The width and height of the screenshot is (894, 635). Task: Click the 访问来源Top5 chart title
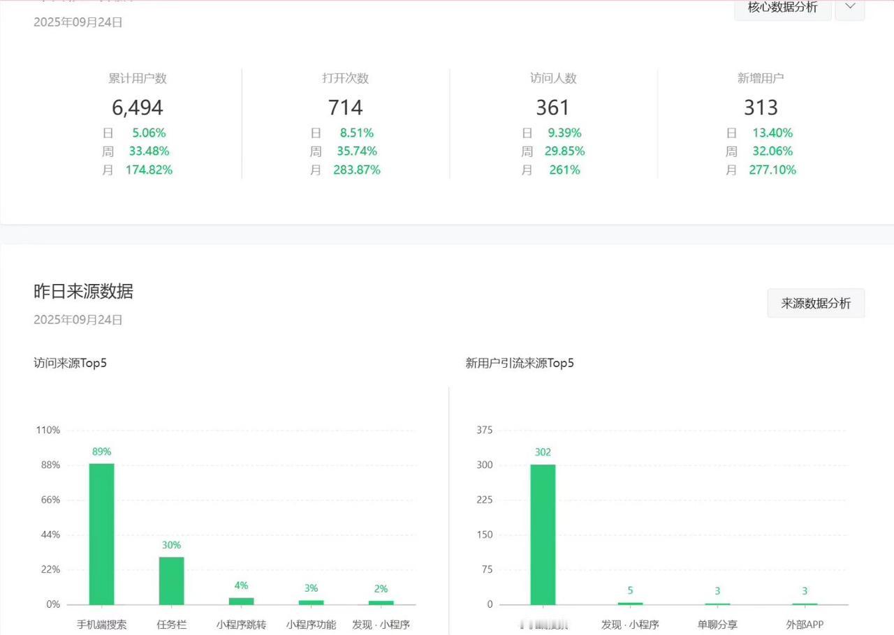[70, 363]
